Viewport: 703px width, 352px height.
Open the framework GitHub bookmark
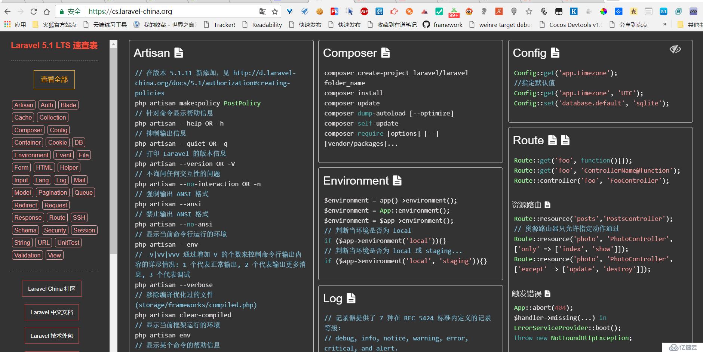point(443,25)
